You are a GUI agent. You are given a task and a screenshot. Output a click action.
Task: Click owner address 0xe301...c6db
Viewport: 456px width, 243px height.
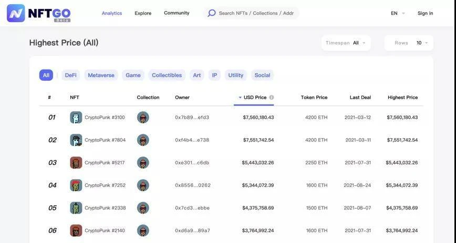[192, 163]
